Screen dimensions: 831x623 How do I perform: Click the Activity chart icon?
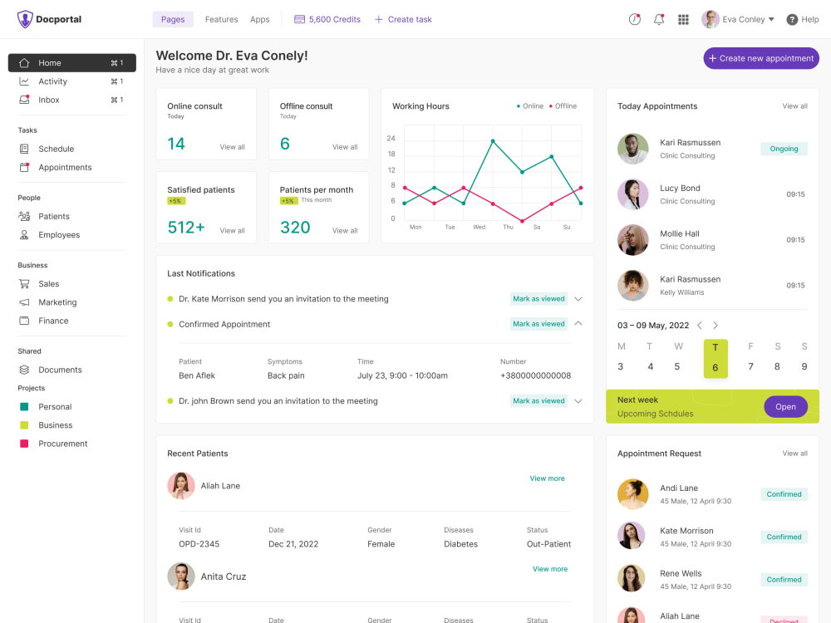[x=24, y=81]
